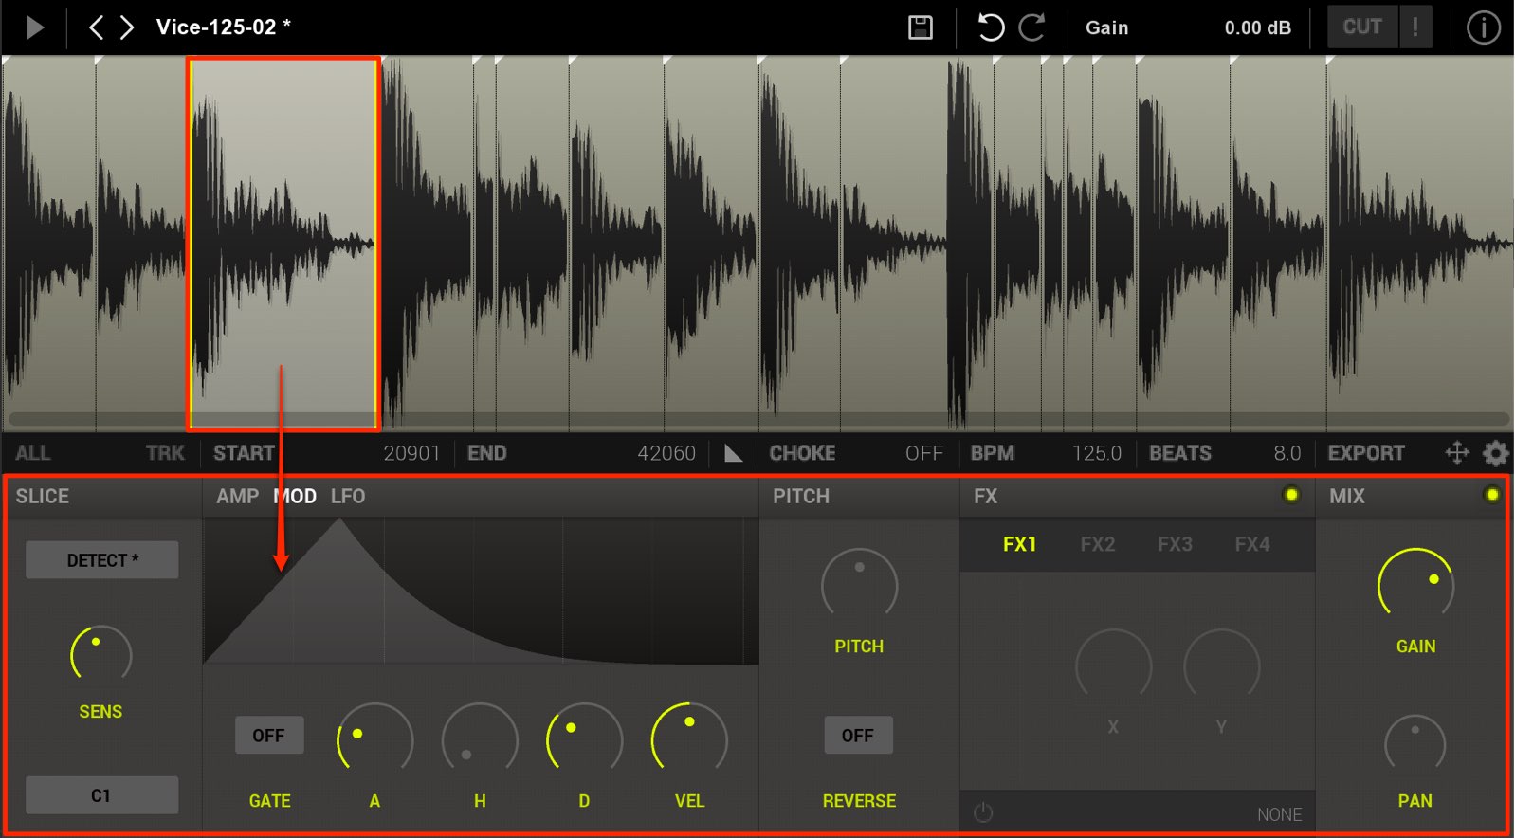The height and width of the screenshot is (838, 1515).
Task: Open the settings gear icon
Action: (1495, 453)
